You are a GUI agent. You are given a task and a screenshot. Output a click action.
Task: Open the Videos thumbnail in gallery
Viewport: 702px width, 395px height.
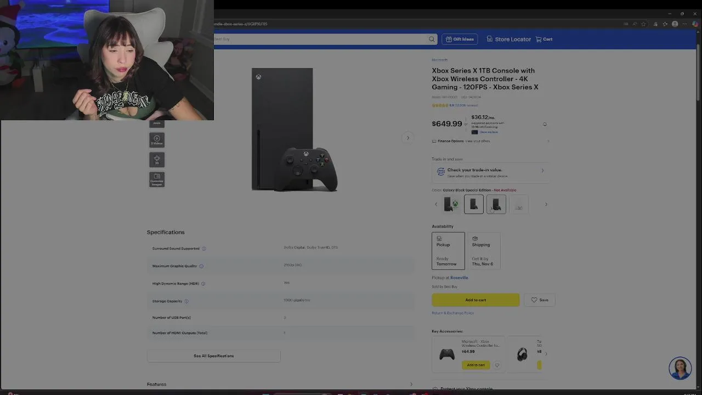click(157, 140)
